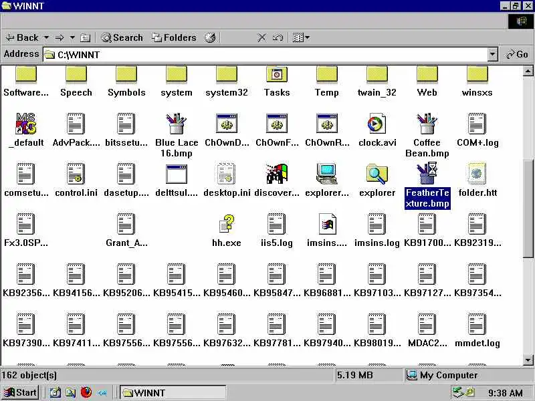Select the Coffee Bean.bmp file
Image resolution: width=535 pixels, height=401 pixels.
point(427,136)
